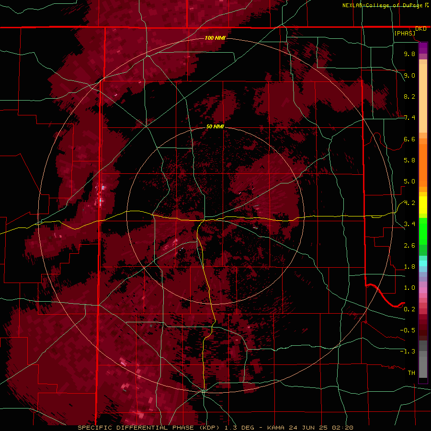Viewport: 431px width, 431px height.
Task: Pick the cyan band of the color bar
Action: (423, 263)
